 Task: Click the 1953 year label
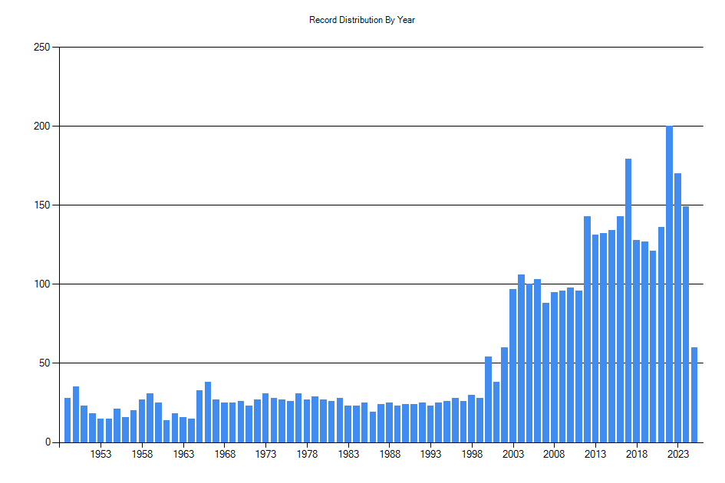coord(101,455)
